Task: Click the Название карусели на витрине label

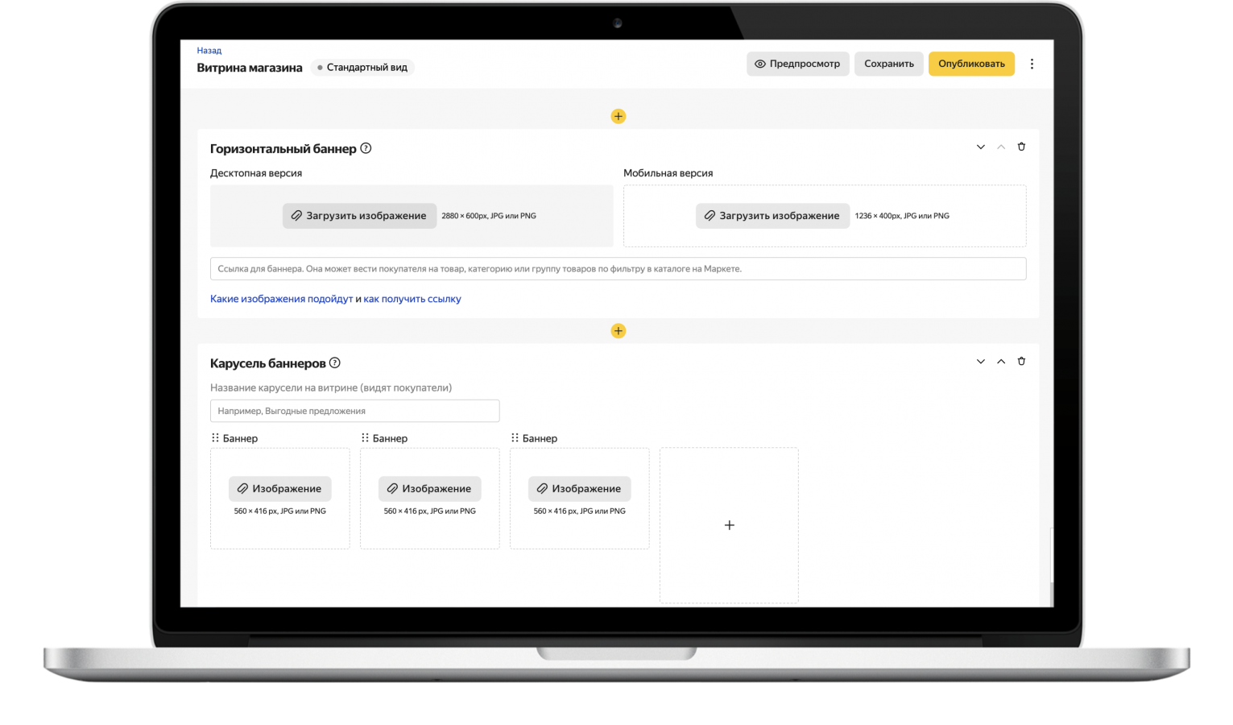Action: [331, 387]
